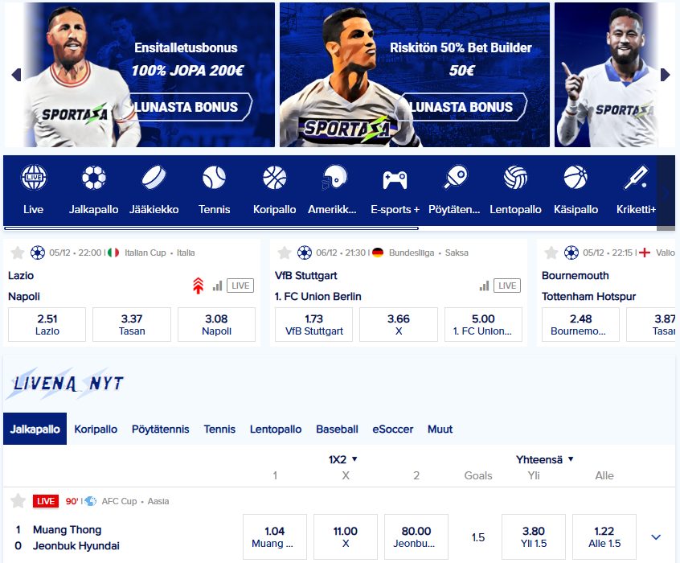Favorite the Lazio vs Napoli match star
The width and height of the screenshot is (680, 563).
pyautogui.click(x=18, y=253)
